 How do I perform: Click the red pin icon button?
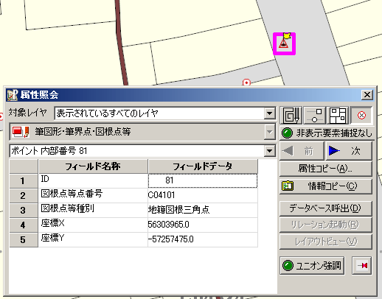pos(362,265)
